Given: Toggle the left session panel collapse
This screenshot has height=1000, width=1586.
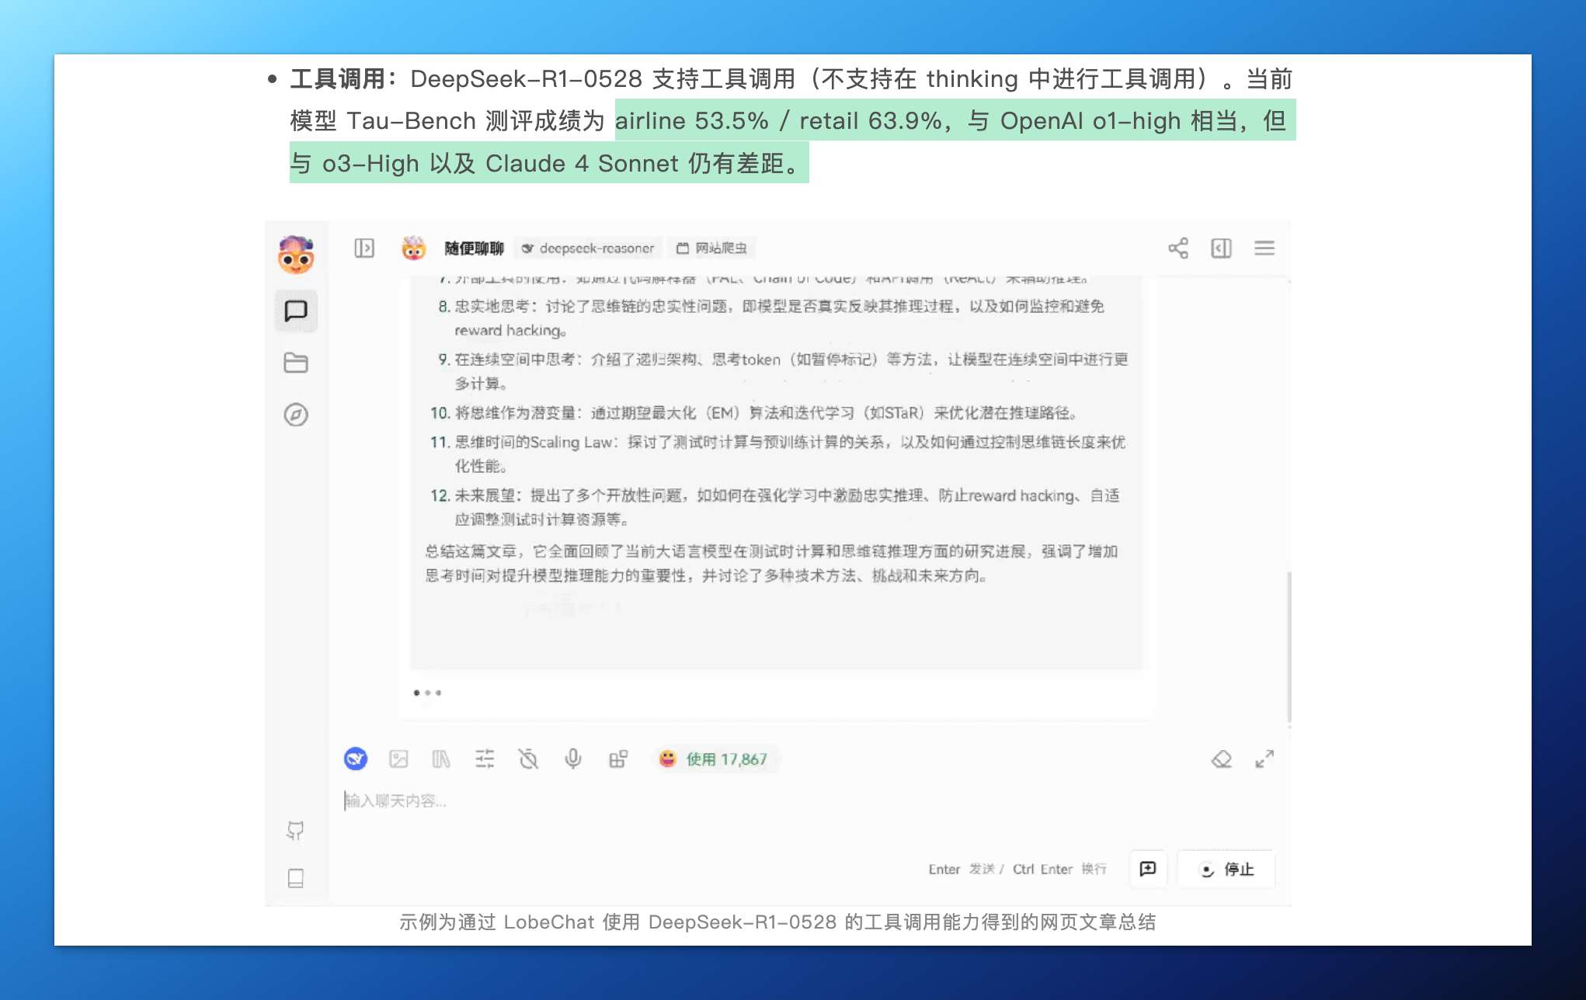Looking at the screenshot, I should [x=364, y=248].
